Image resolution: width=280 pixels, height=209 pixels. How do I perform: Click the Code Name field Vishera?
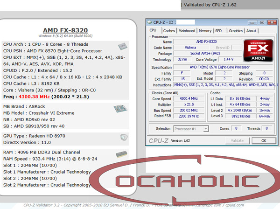click(191, 48)
